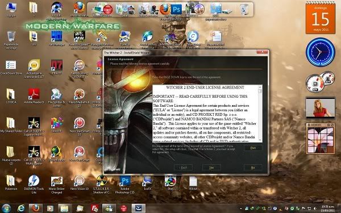Open Actualizar la licencia de ESET icon
This screenshot has width=341, height=213.
34,69
